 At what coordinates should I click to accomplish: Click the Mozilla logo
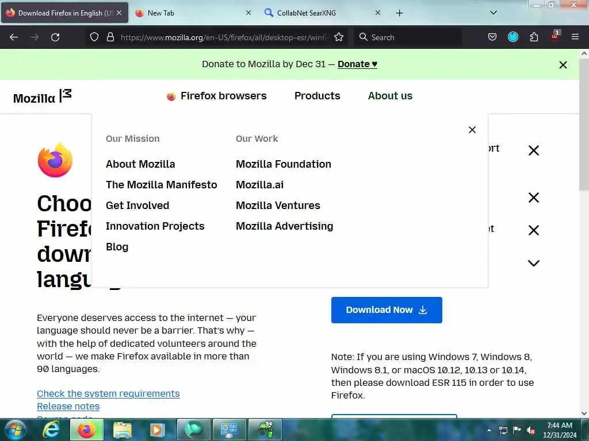43,96
